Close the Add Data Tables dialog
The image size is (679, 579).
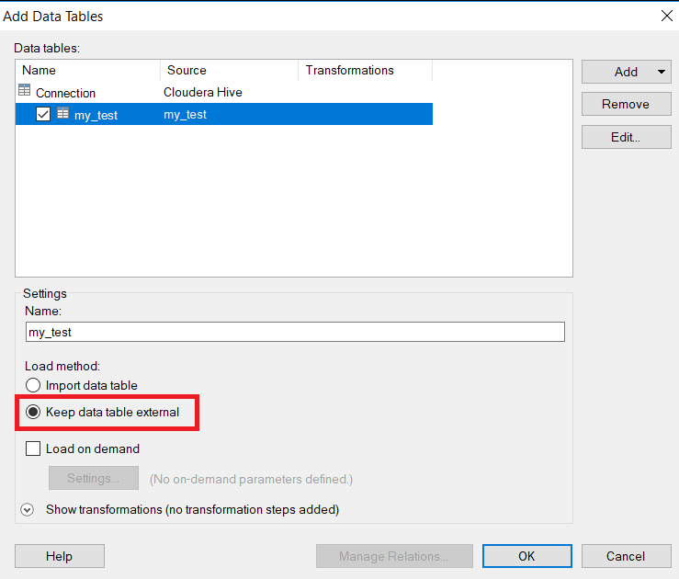coord(666,16)
